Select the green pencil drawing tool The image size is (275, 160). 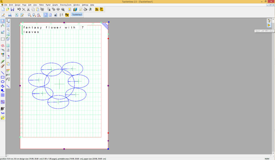3,61
